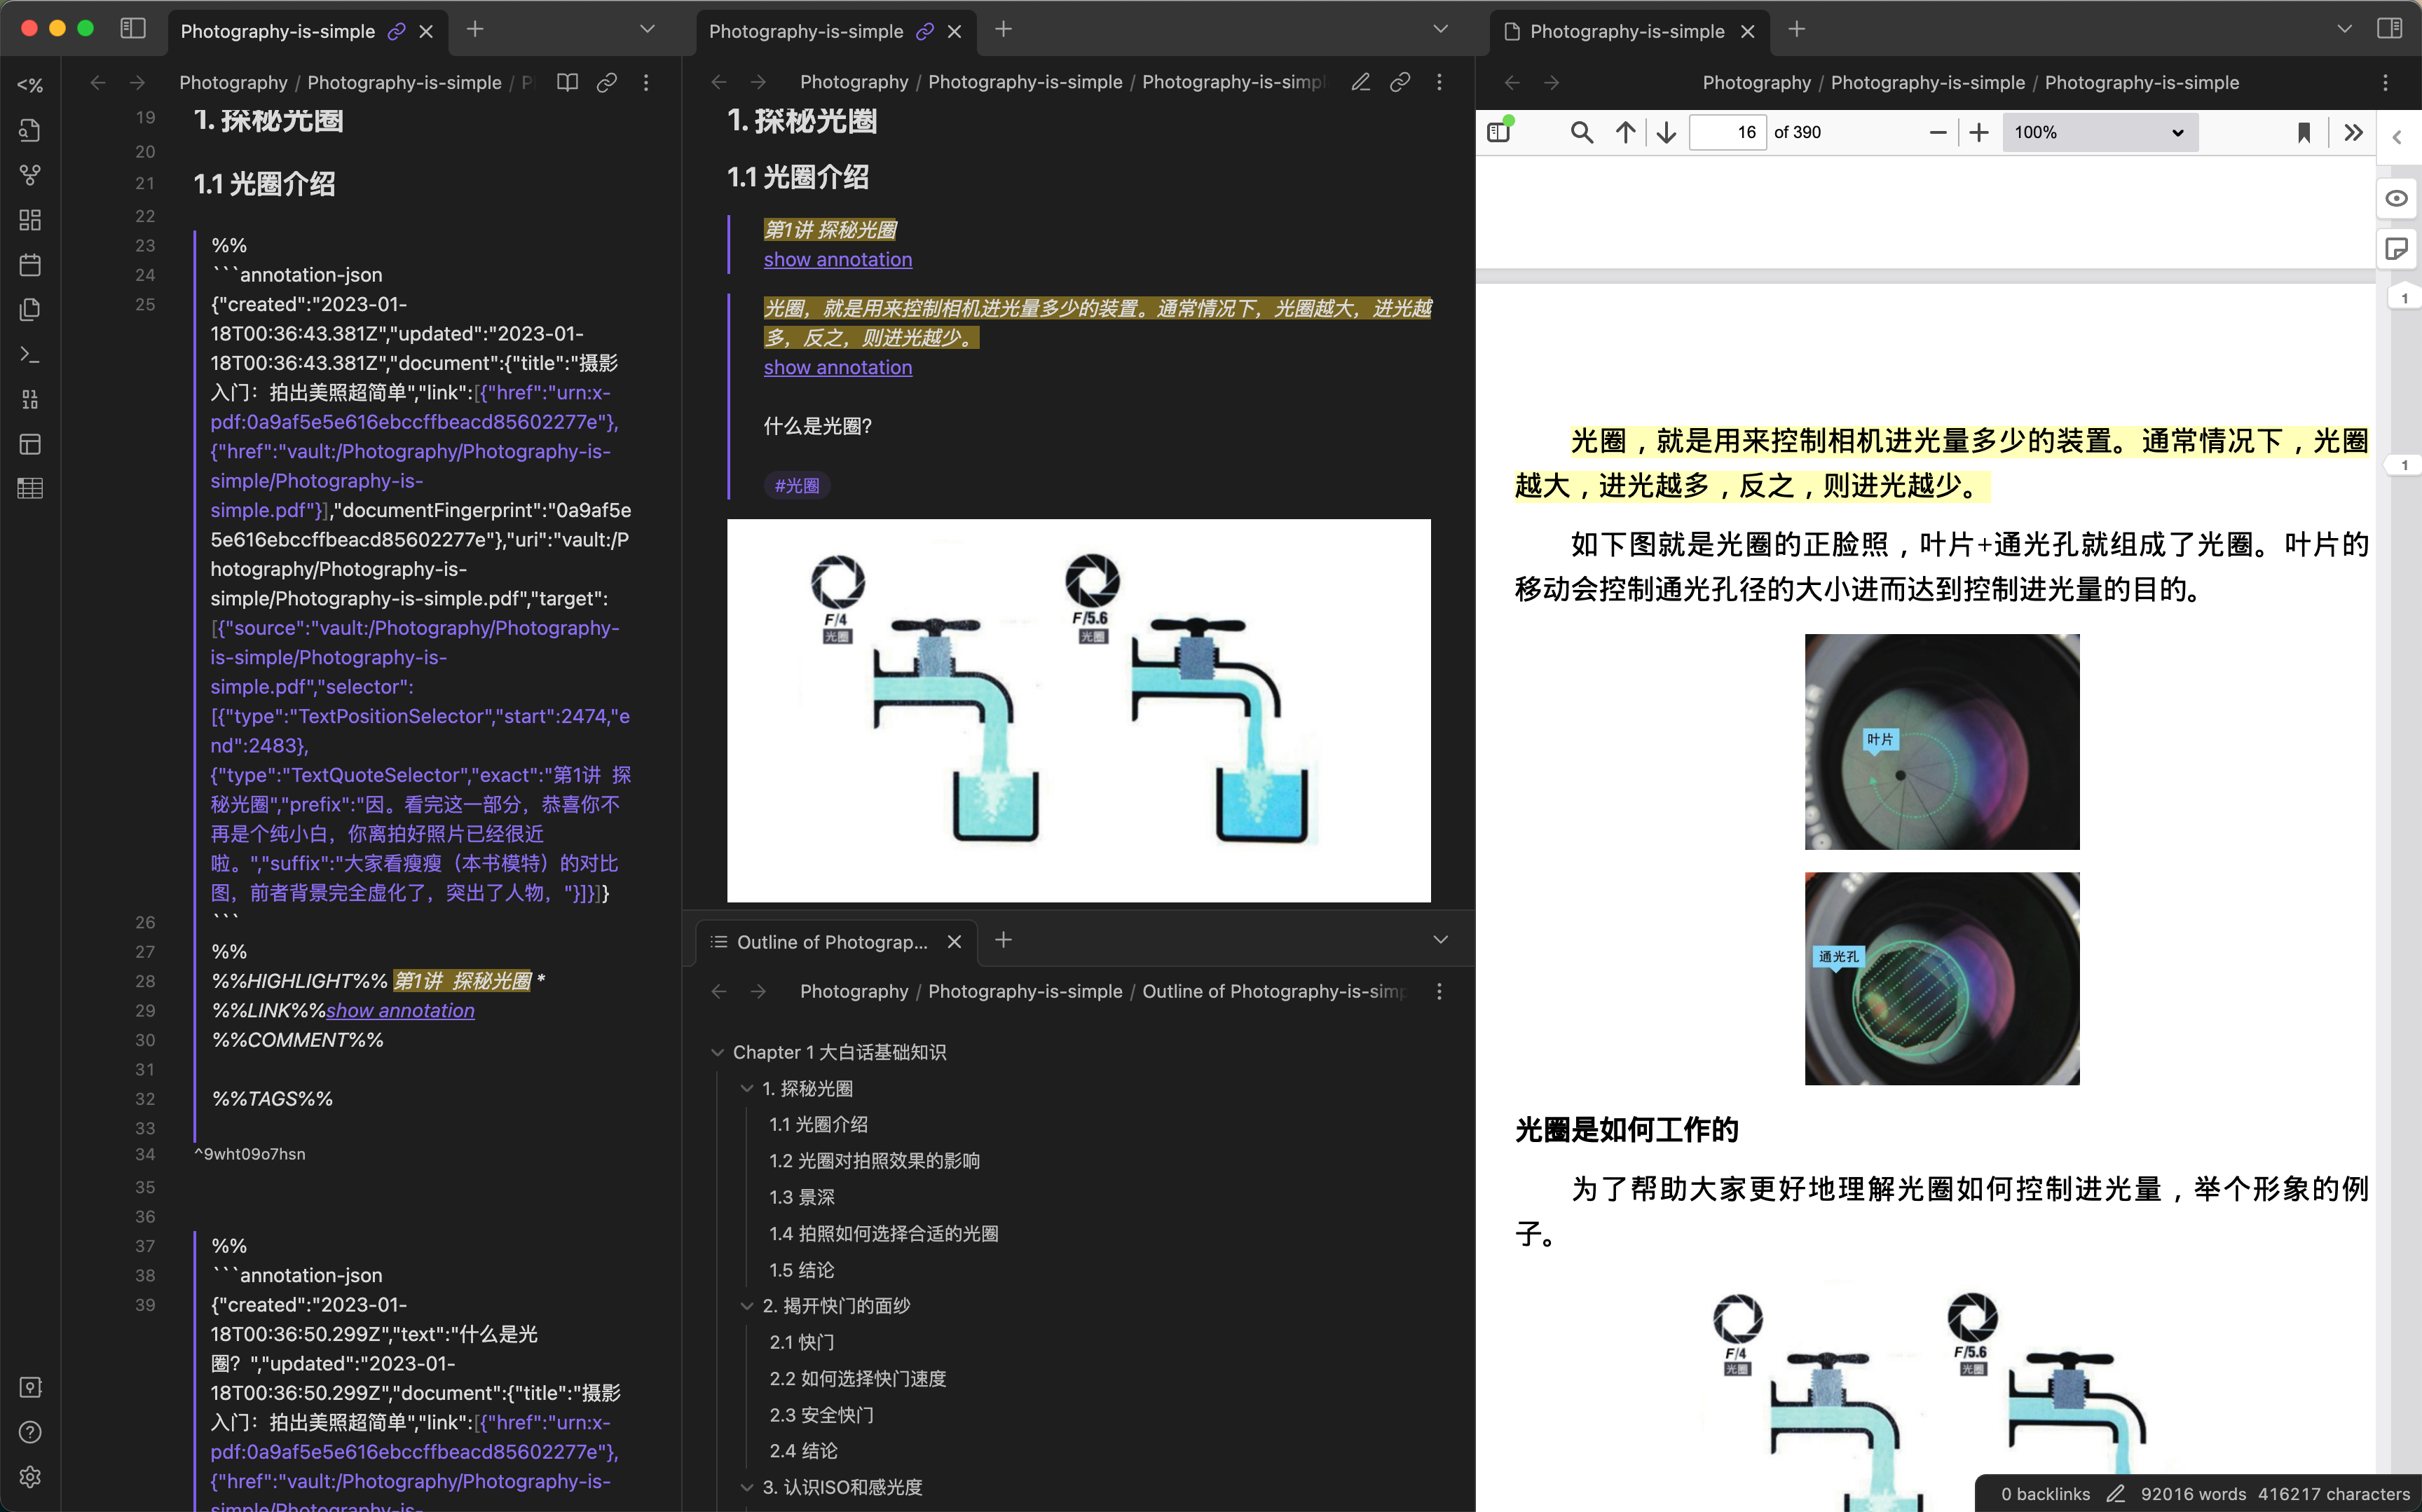Open more options in middle note pane
This screenshot has width=2422, height=1512.
(x=1439, y=82)
